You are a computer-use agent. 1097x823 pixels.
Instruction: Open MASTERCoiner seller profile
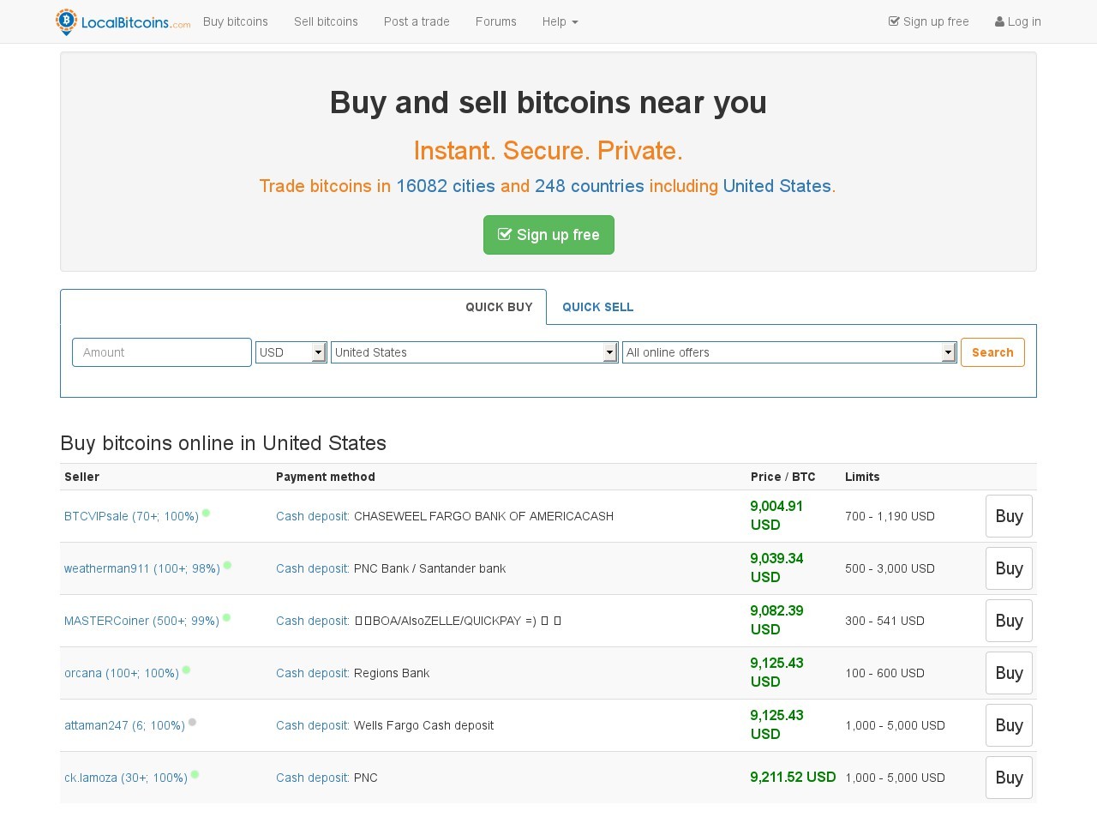click(x=141, y=621)
